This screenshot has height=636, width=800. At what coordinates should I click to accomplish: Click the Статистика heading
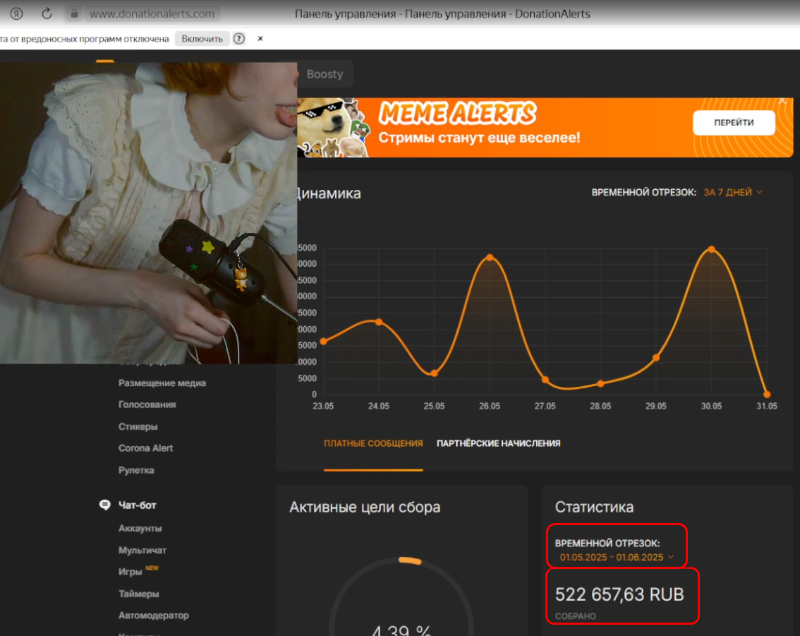595,507
